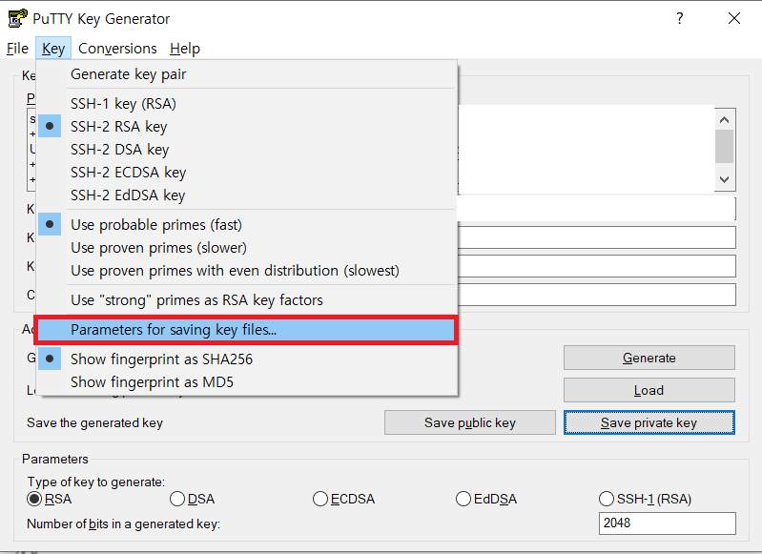This screenshot has width=762, height=554.
Task: Open the Help menu
Action: [x=185, y=48]
